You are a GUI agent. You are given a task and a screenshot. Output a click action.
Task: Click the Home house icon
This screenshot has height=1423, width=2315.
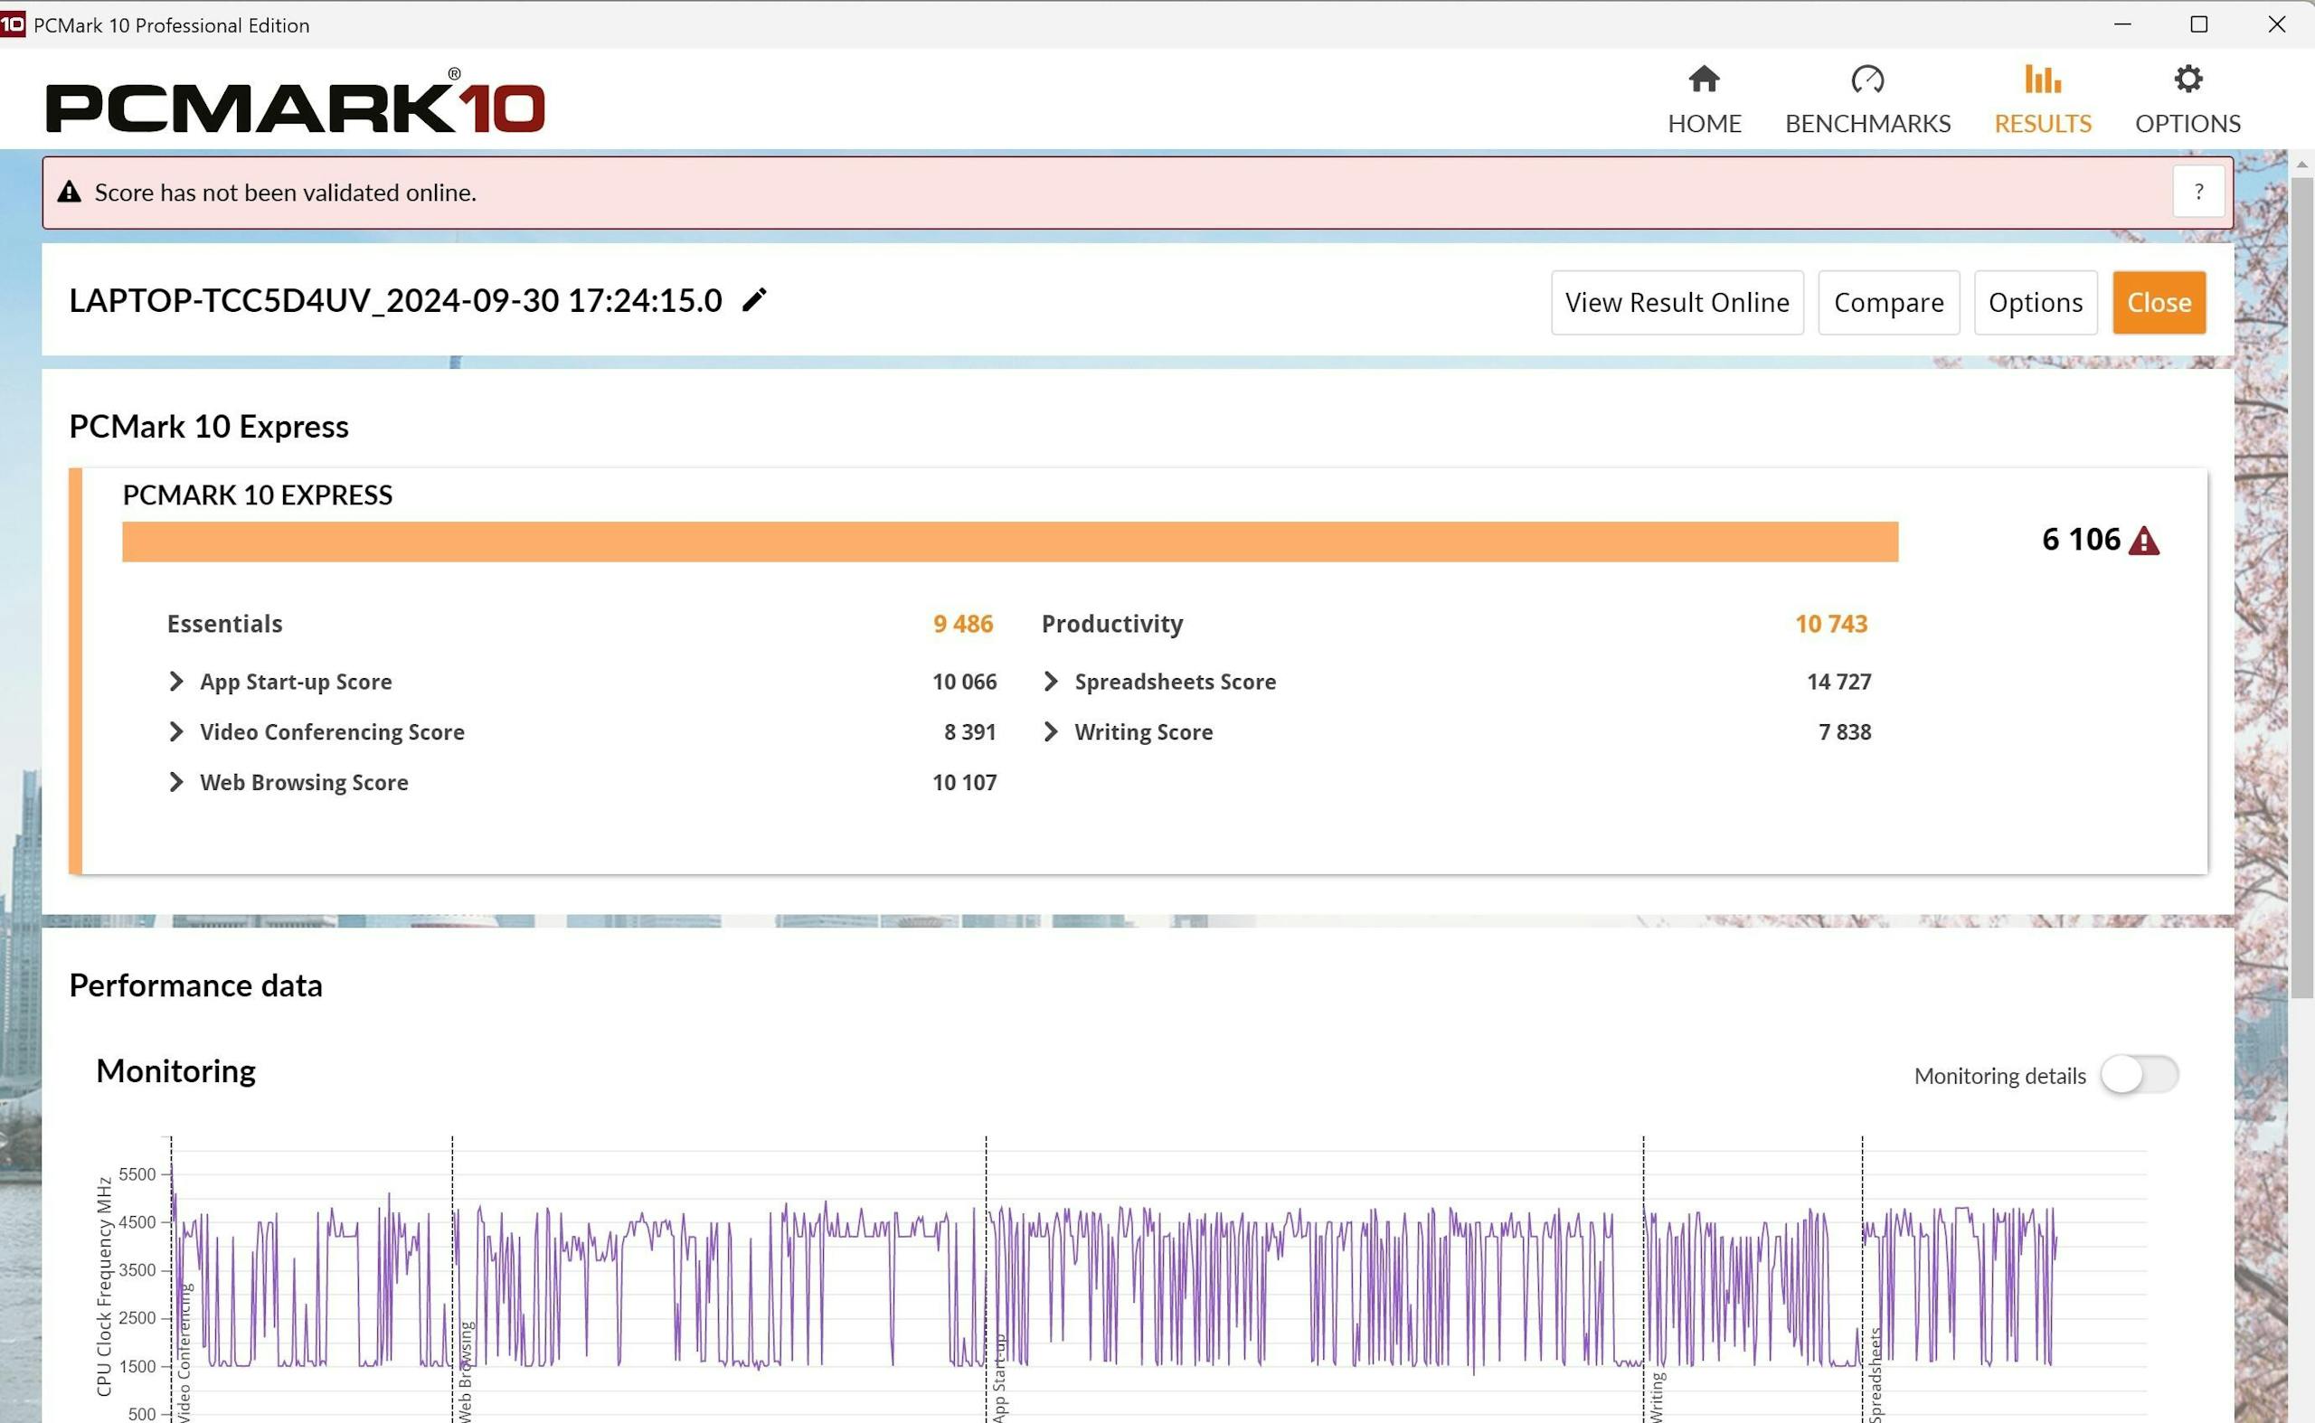pos(1704,79)
